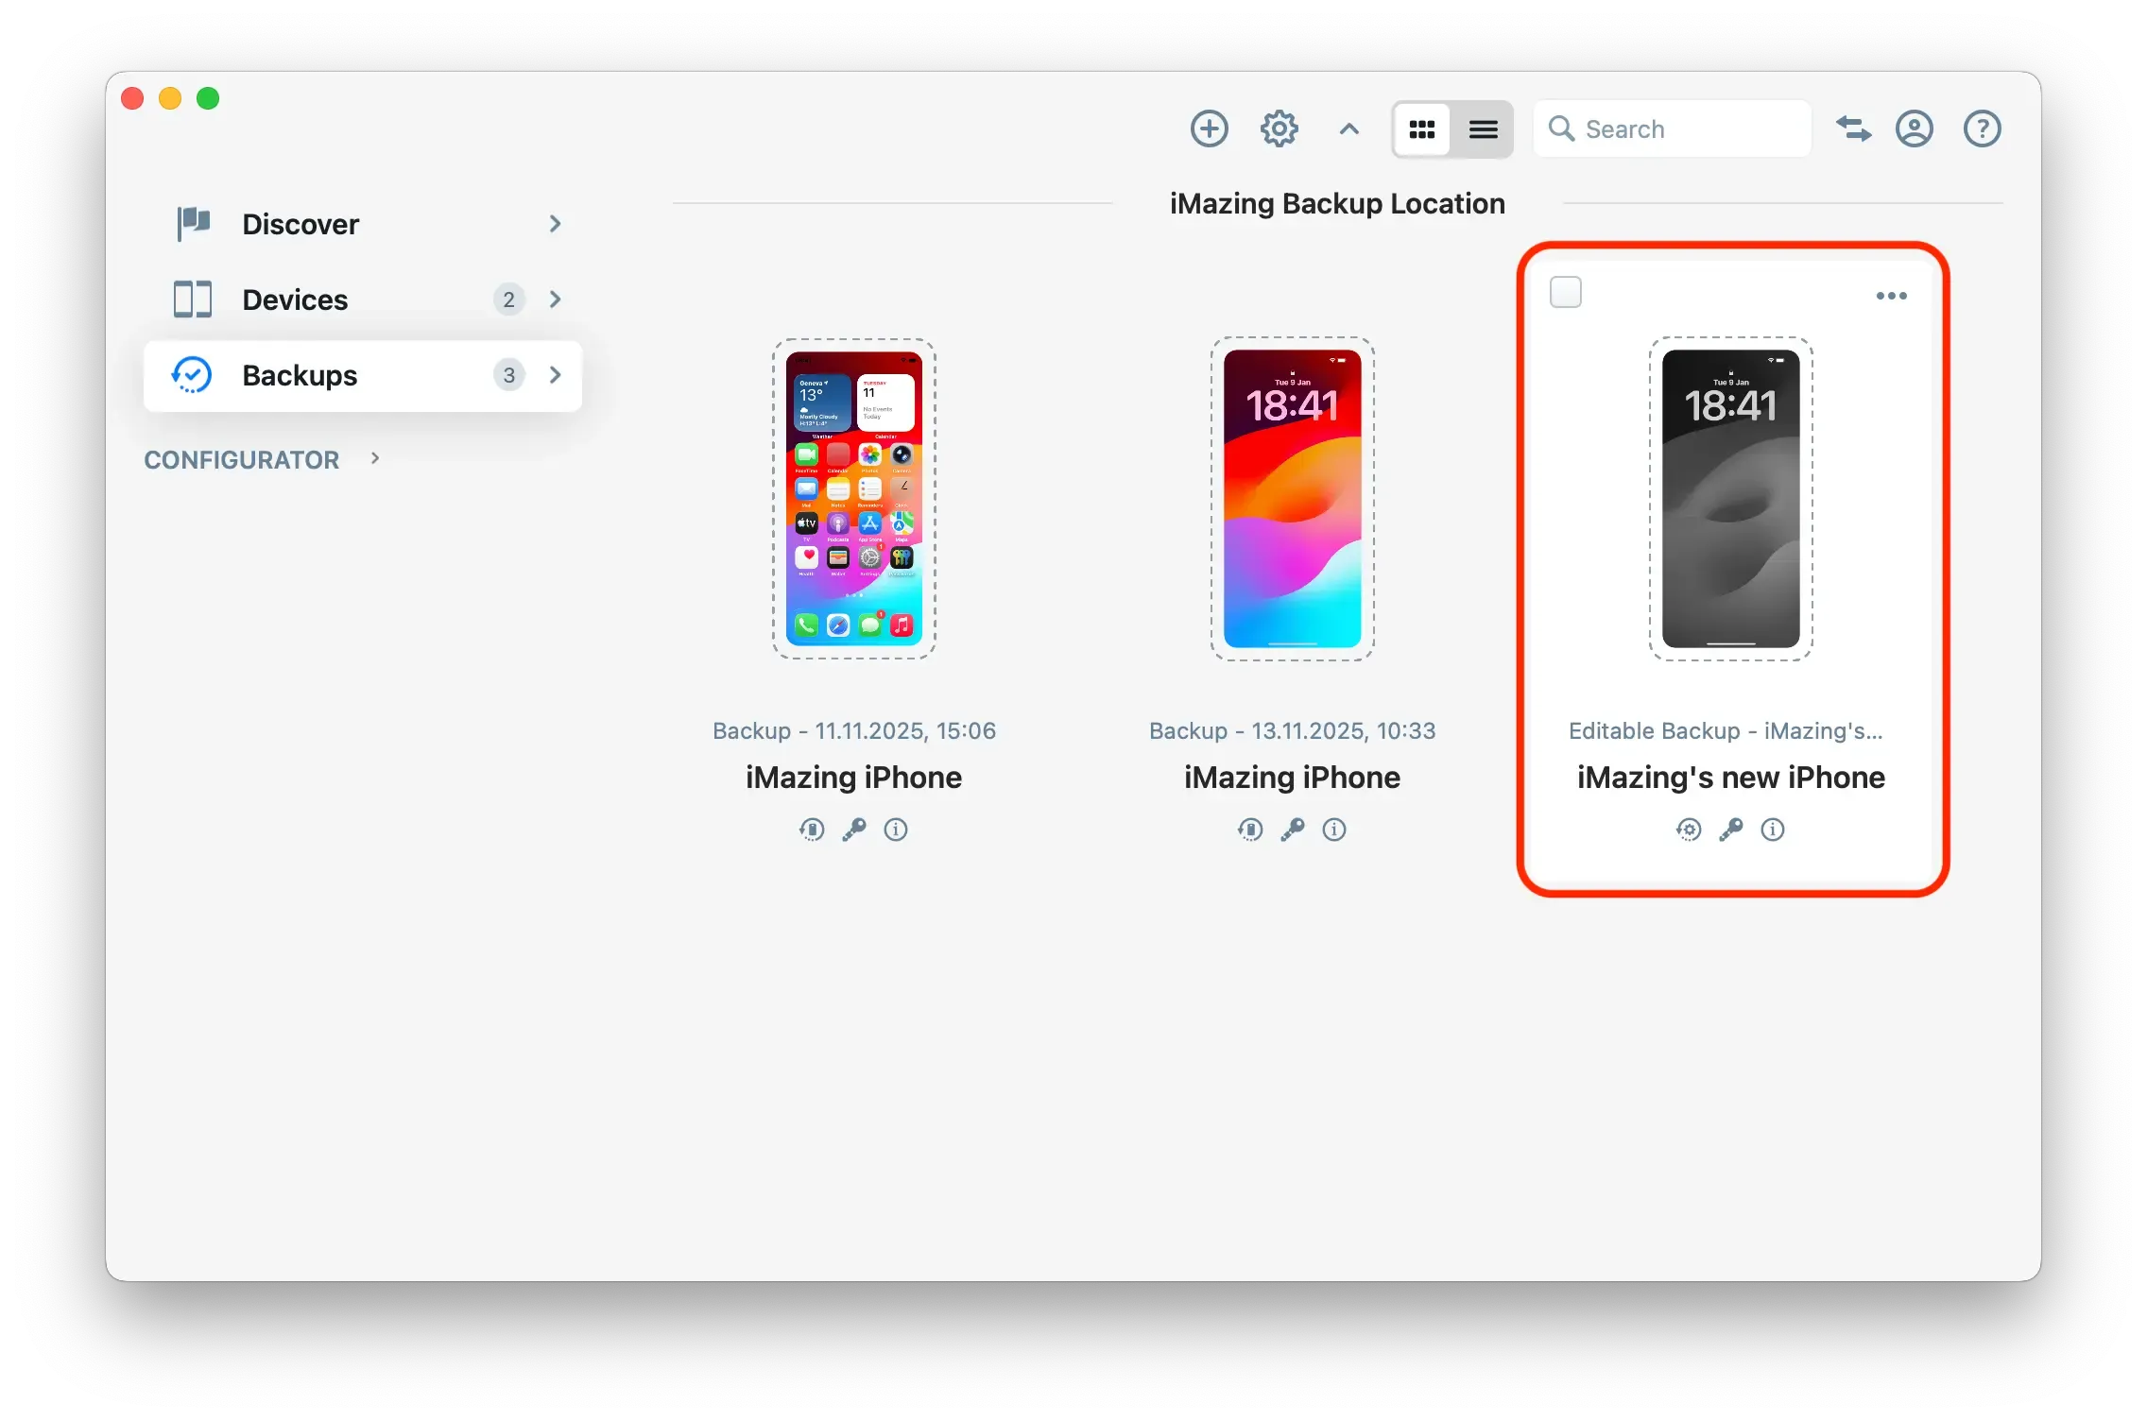This screenshot has width=2147, height=1421.
Task: Create a new backup with the plus icon
Action: pyautogui.click(x=1210, y=128)
